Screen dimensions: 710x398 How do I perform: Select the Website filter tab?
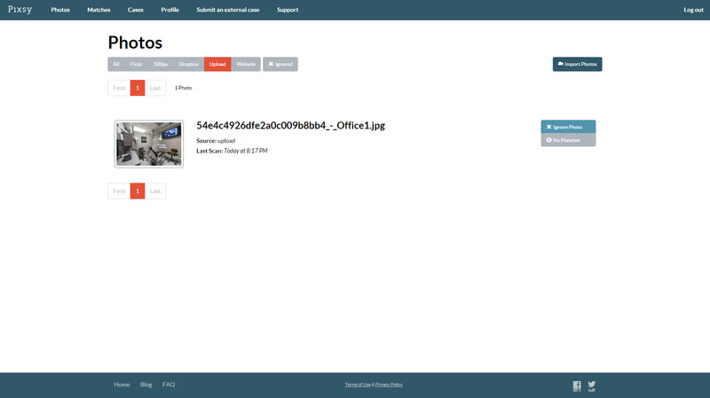tap(246, 64)
